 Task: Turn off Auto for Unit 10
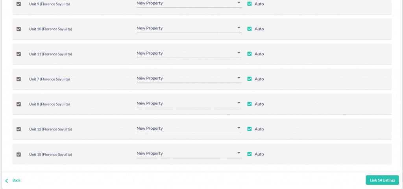point(249,29)
